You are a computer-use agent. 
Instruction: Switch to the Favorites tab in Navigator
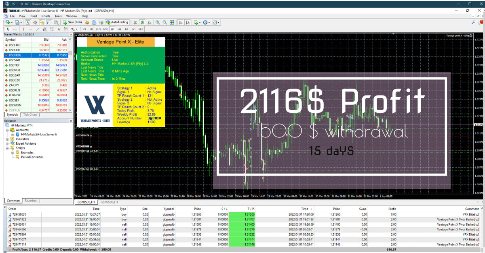[30, 201]
